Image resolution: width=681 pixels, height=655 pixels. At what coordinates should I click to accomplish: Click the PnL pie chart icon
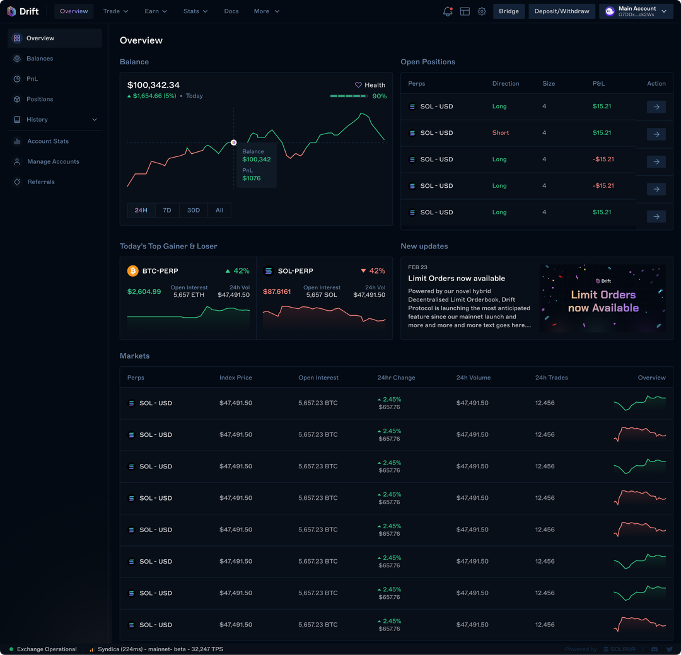(x=17, y=79)
